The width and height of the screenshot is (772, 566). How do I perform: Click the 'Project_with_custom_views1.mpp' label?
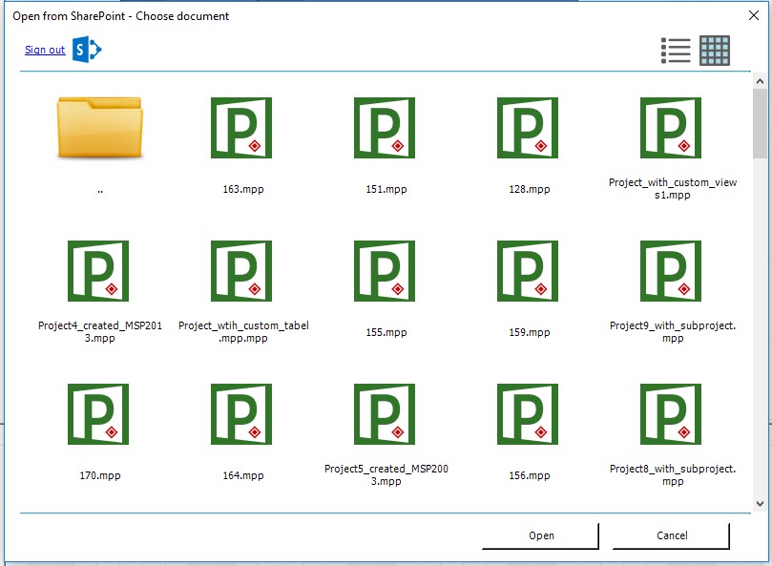coord(673,189)
